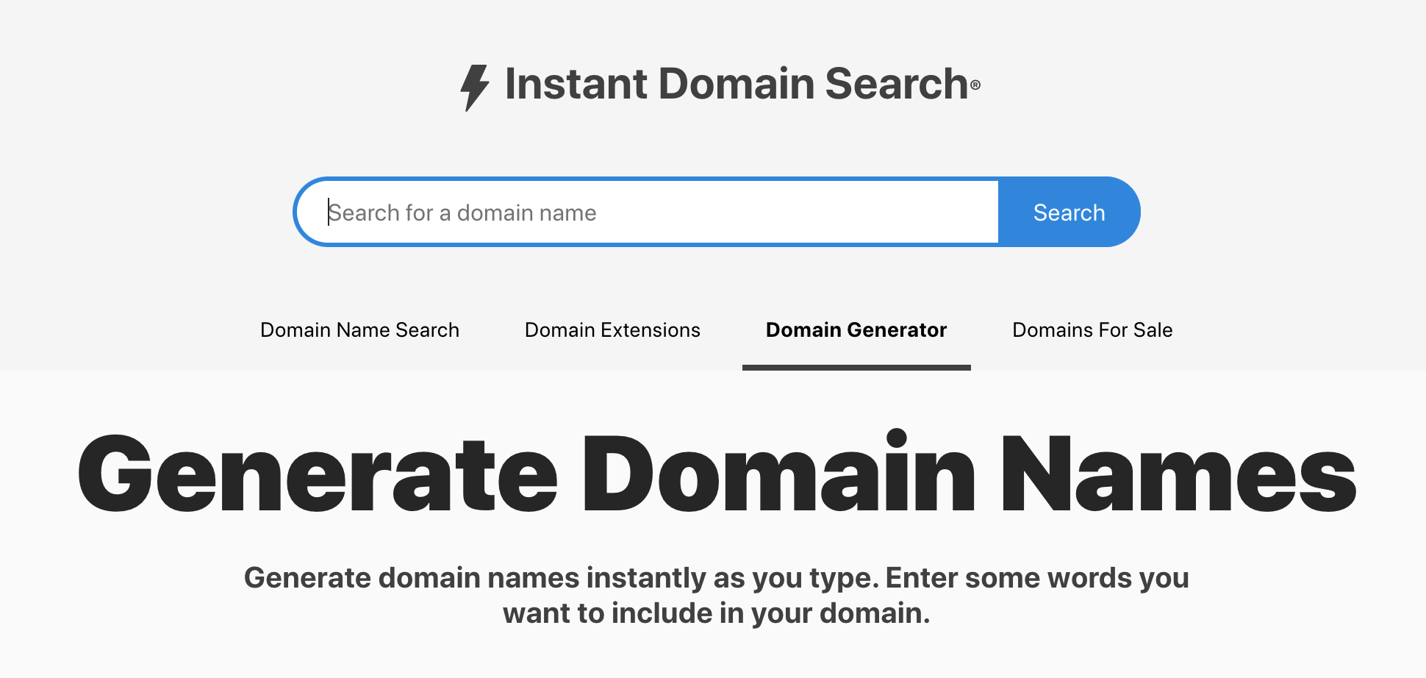Viewport: 1426px width, 678px height.
Task: Select the Domain Generator tab
Action: click(856, 330)
